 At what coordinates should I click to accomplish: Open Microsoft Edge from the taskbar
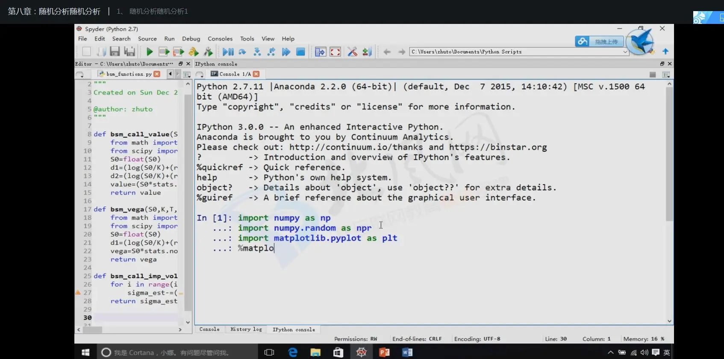point(293,352)
